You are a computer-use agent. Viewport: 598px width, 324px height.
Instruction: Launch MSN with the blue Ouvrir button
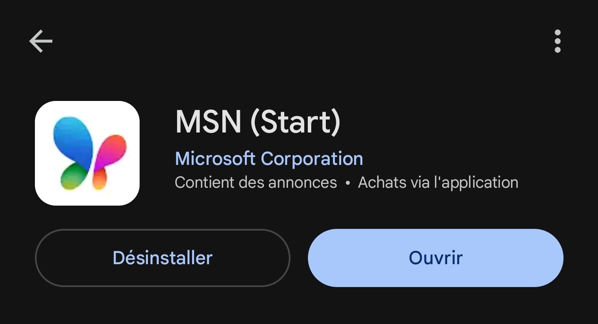436,258
